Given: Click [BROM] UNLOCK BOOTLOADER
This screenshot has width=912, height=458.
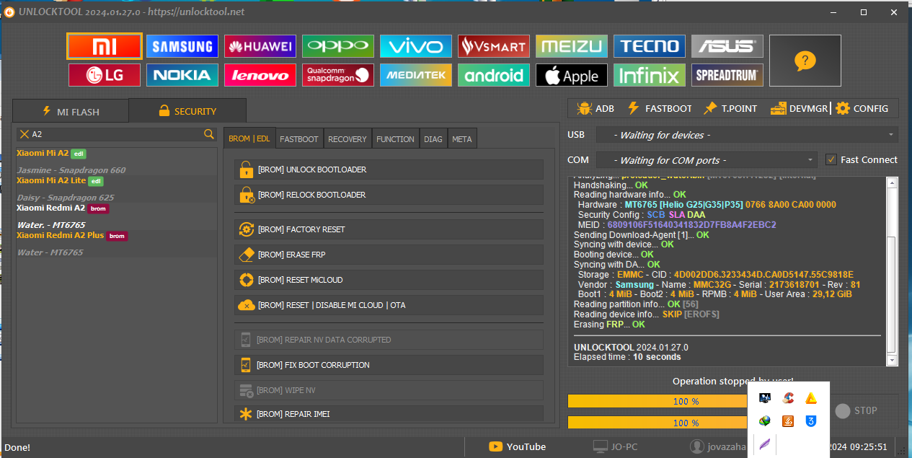Looking at the screenshot, I should click(389, 169).
